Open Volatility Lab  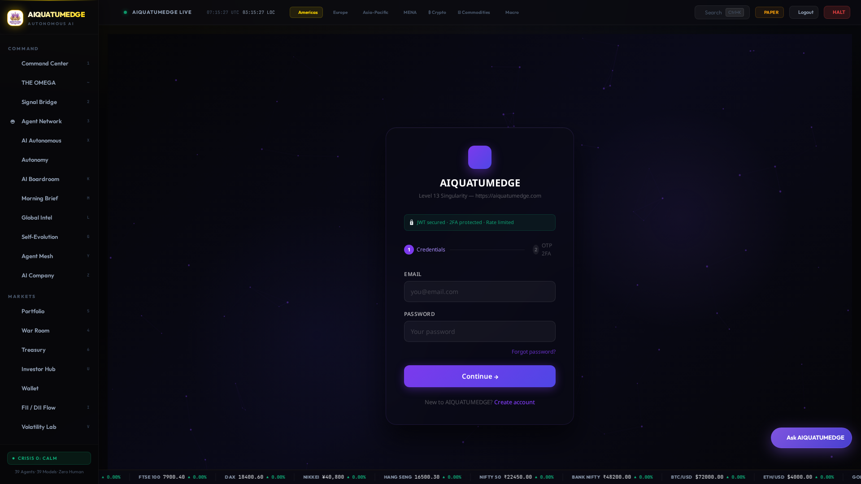[49, 427]
